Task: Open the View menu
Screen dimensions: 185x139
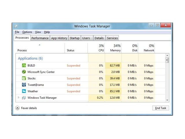Action: tap(38, 32)
